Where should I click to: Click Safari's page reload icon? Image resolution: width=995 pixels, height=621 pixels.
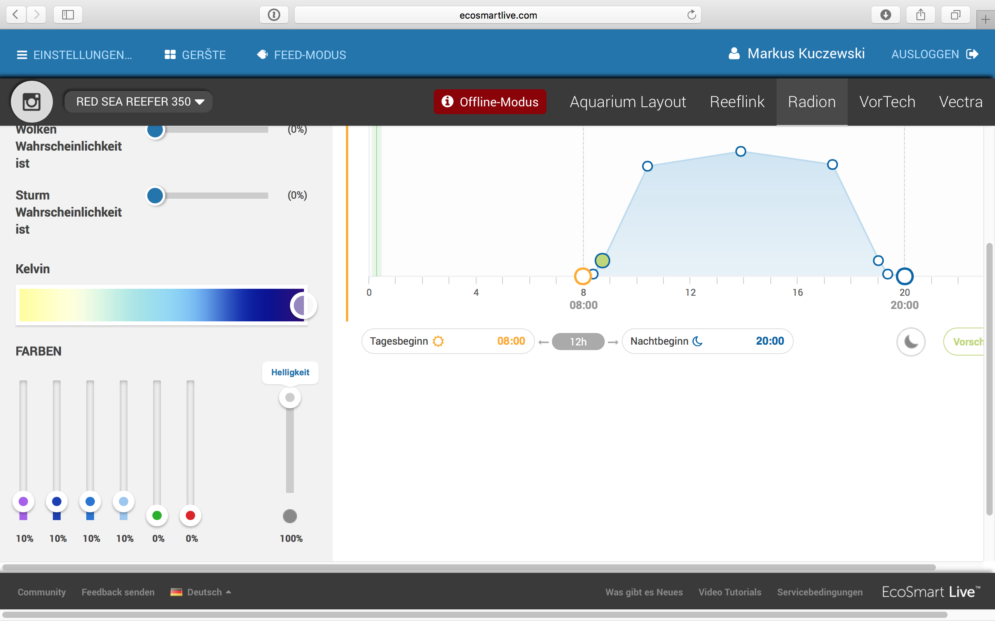(x=691, y=15)
